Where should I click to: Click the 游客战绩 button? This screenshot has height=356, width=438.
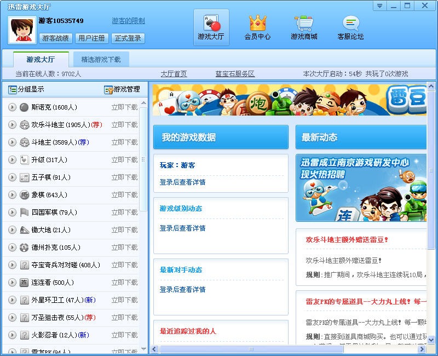pos(56,38)
